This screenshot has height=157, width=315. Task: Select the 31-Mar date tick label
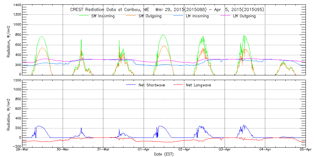(x=103, y=150)
